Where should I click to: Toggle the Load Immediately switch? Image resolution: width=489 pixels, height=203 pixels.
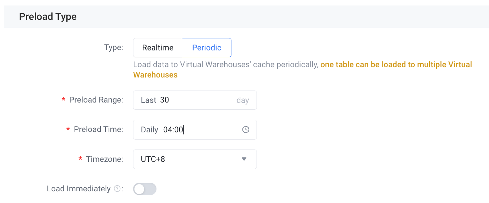145,189
